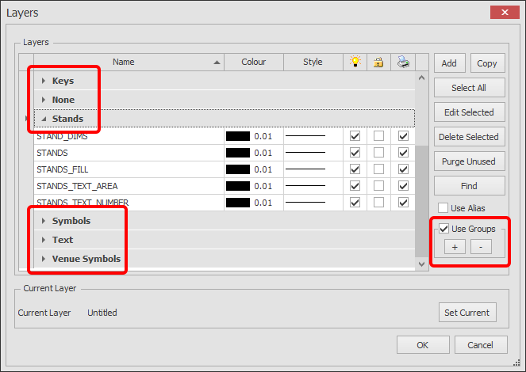Select the STANDS_FILL layer name
The width and height of the screenshot is (526, 372).
coord(63,169)
